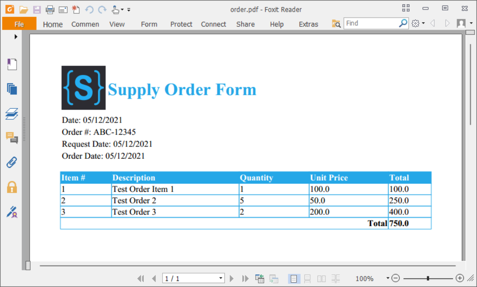
Task: Switch to the Form ribbon tab
Action: (x=149, y=24)
